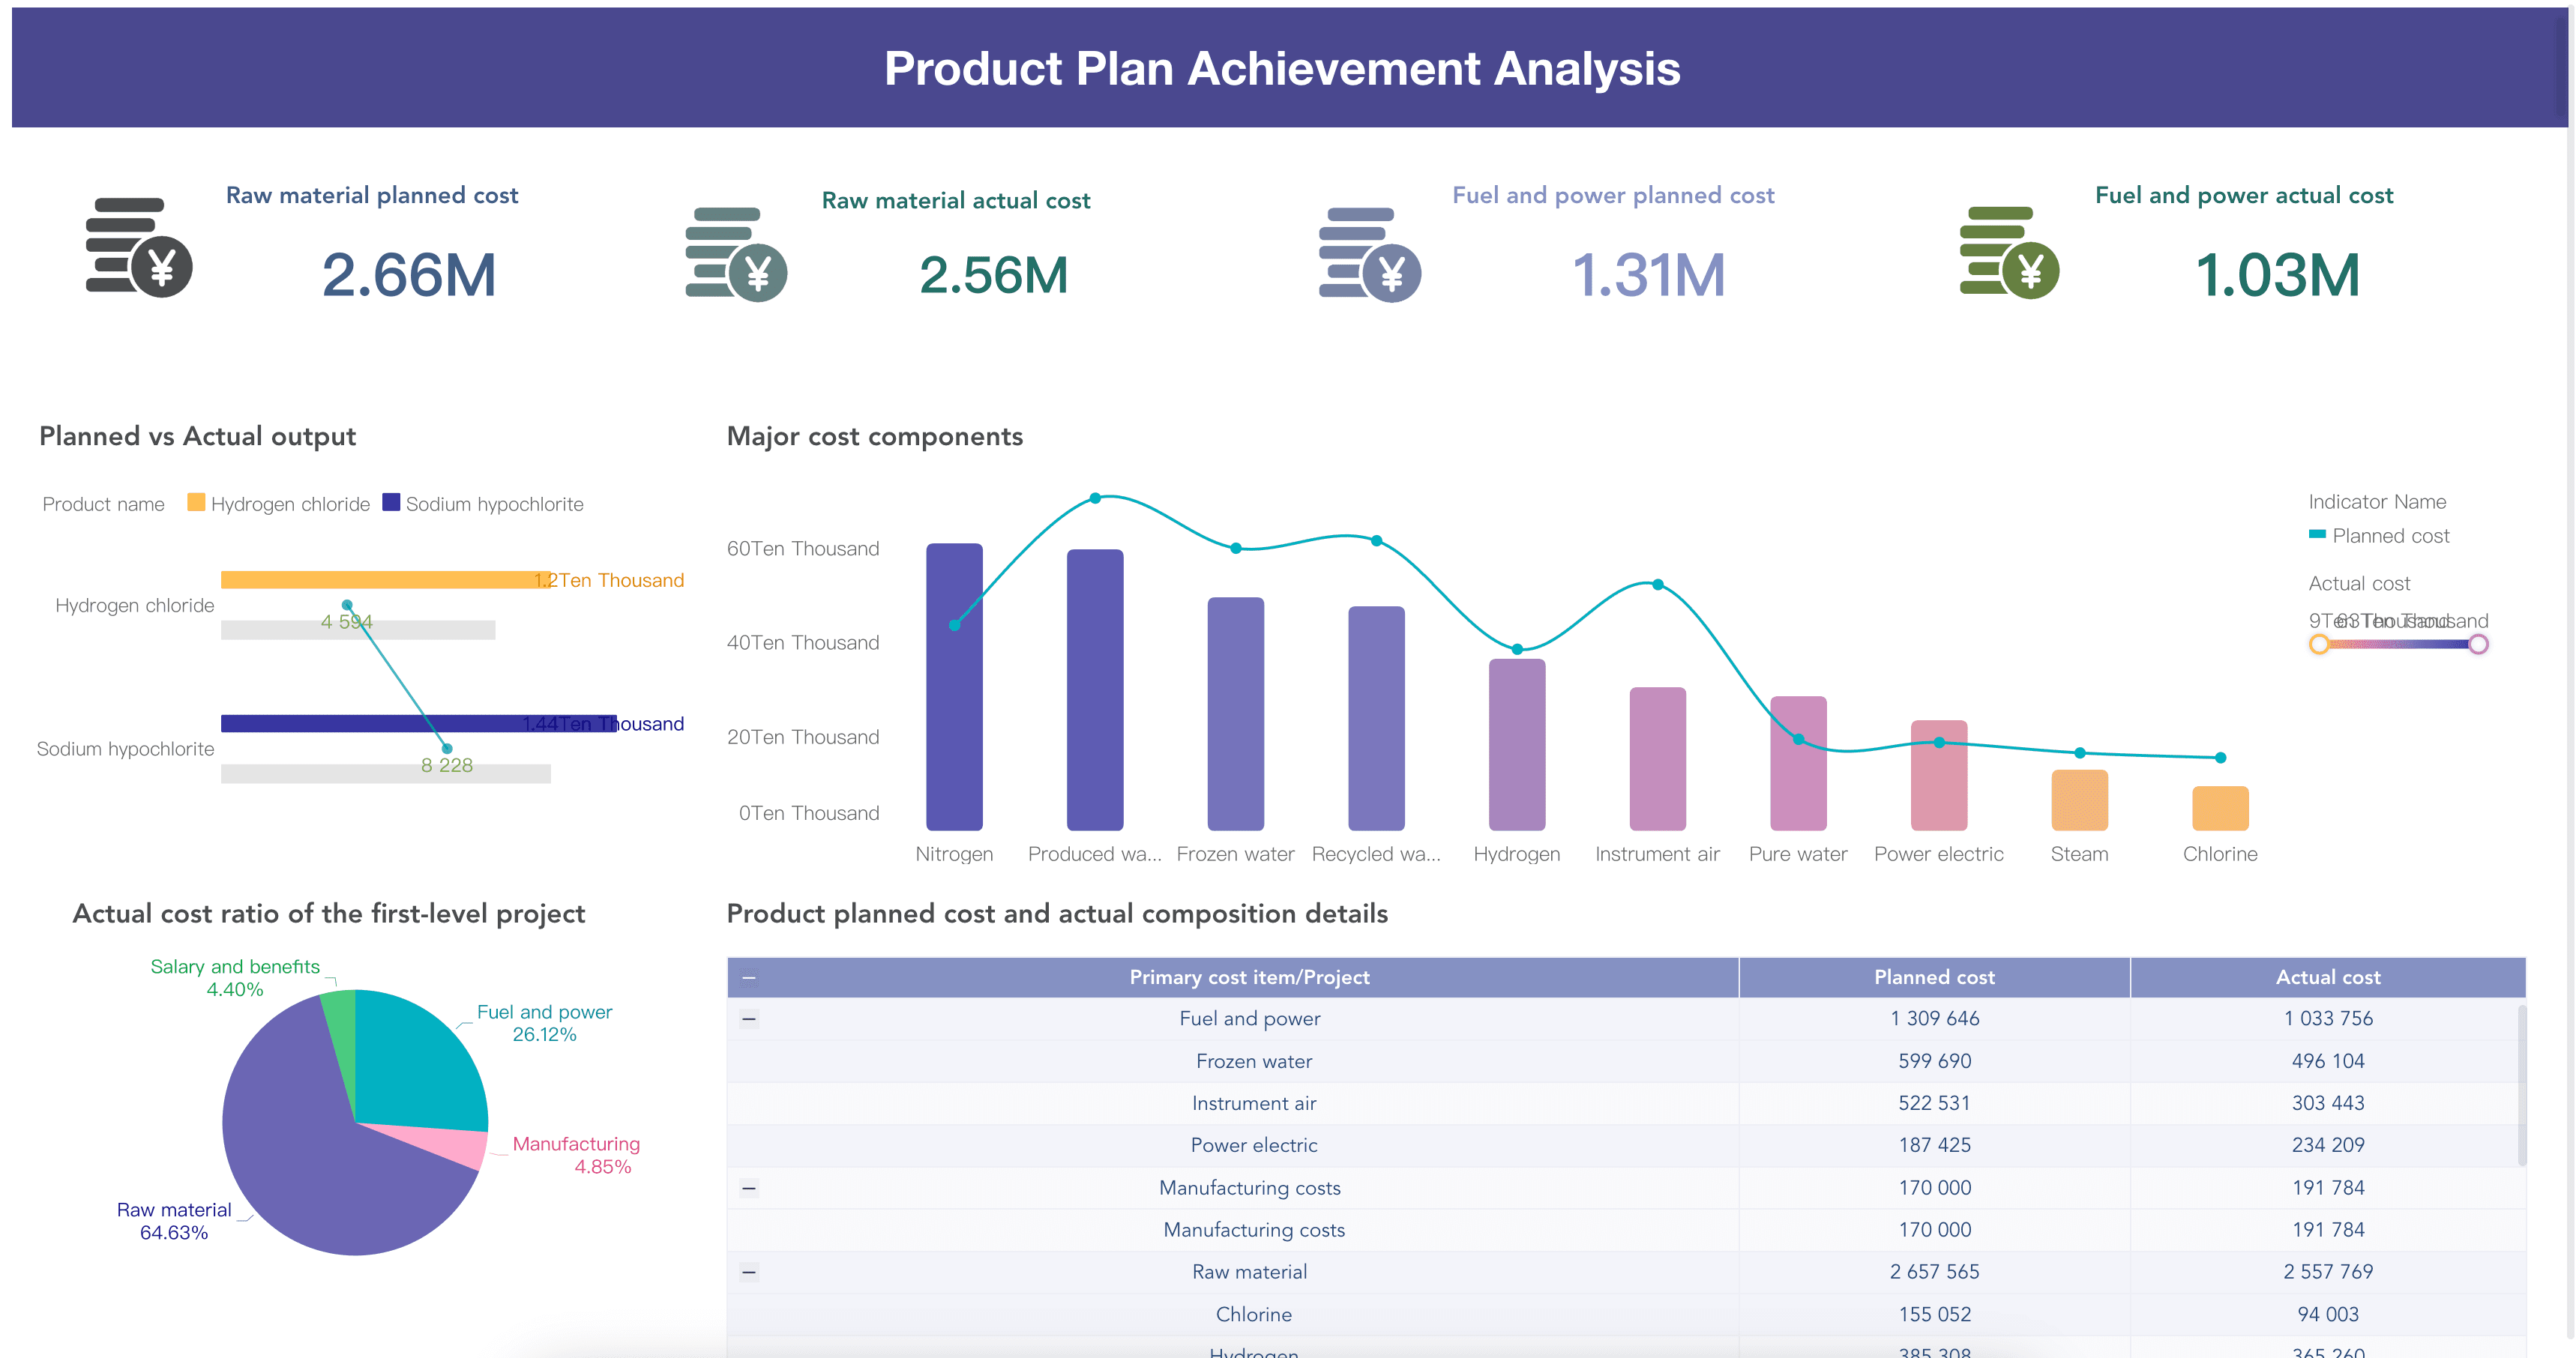Image resolution: width=2576 pixels, height=1358 pixels.
Task: Click planned cost cell 2 657 565
Action: tap(1934, 1272)
